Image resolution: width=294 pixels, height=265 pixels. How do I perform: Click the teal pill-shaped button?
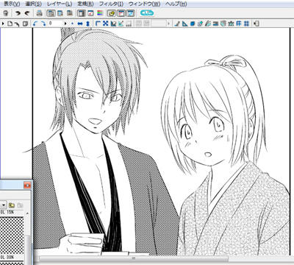coord(147,13)
